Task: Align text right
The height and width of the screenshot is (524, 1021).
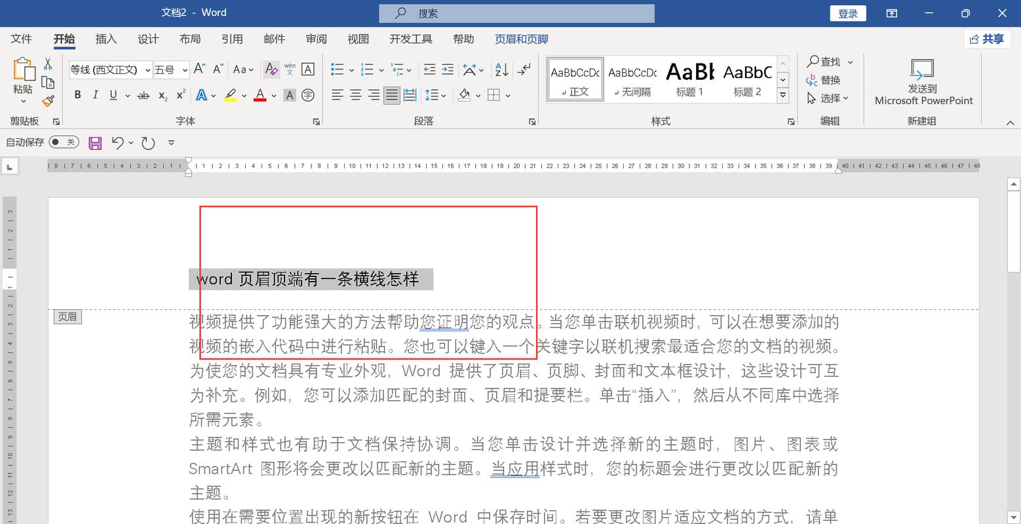Action: 374,96
